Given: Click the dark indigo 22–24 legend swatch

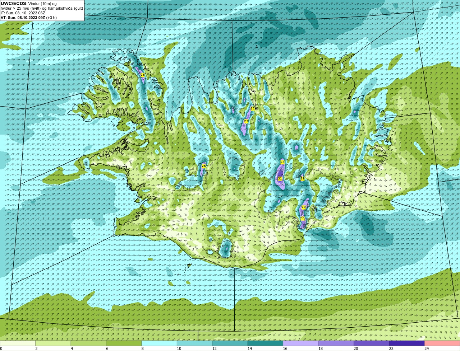Looking at the screenshot, I should click(x=408, y=343).
